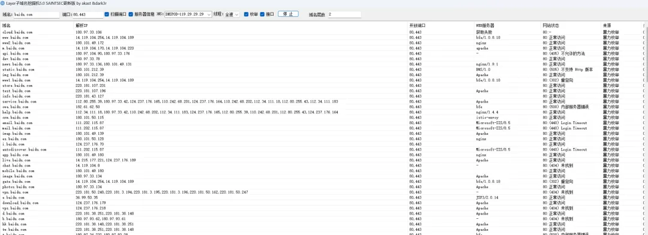The image size is (648, 235).
Task: Select the m.baidu.com row
Action: tap(322, 48)
